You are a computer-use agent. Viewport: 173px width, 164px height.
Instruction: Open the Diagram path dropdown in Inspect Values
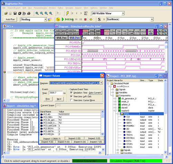tap(101, 83)
